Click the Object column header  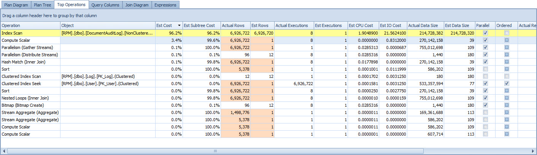pos(108,25)
